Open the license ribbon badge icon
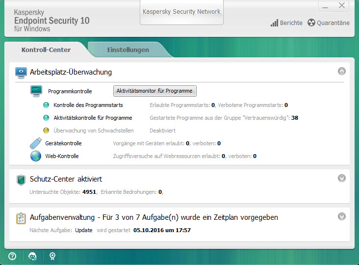 [x=52, y=256]
